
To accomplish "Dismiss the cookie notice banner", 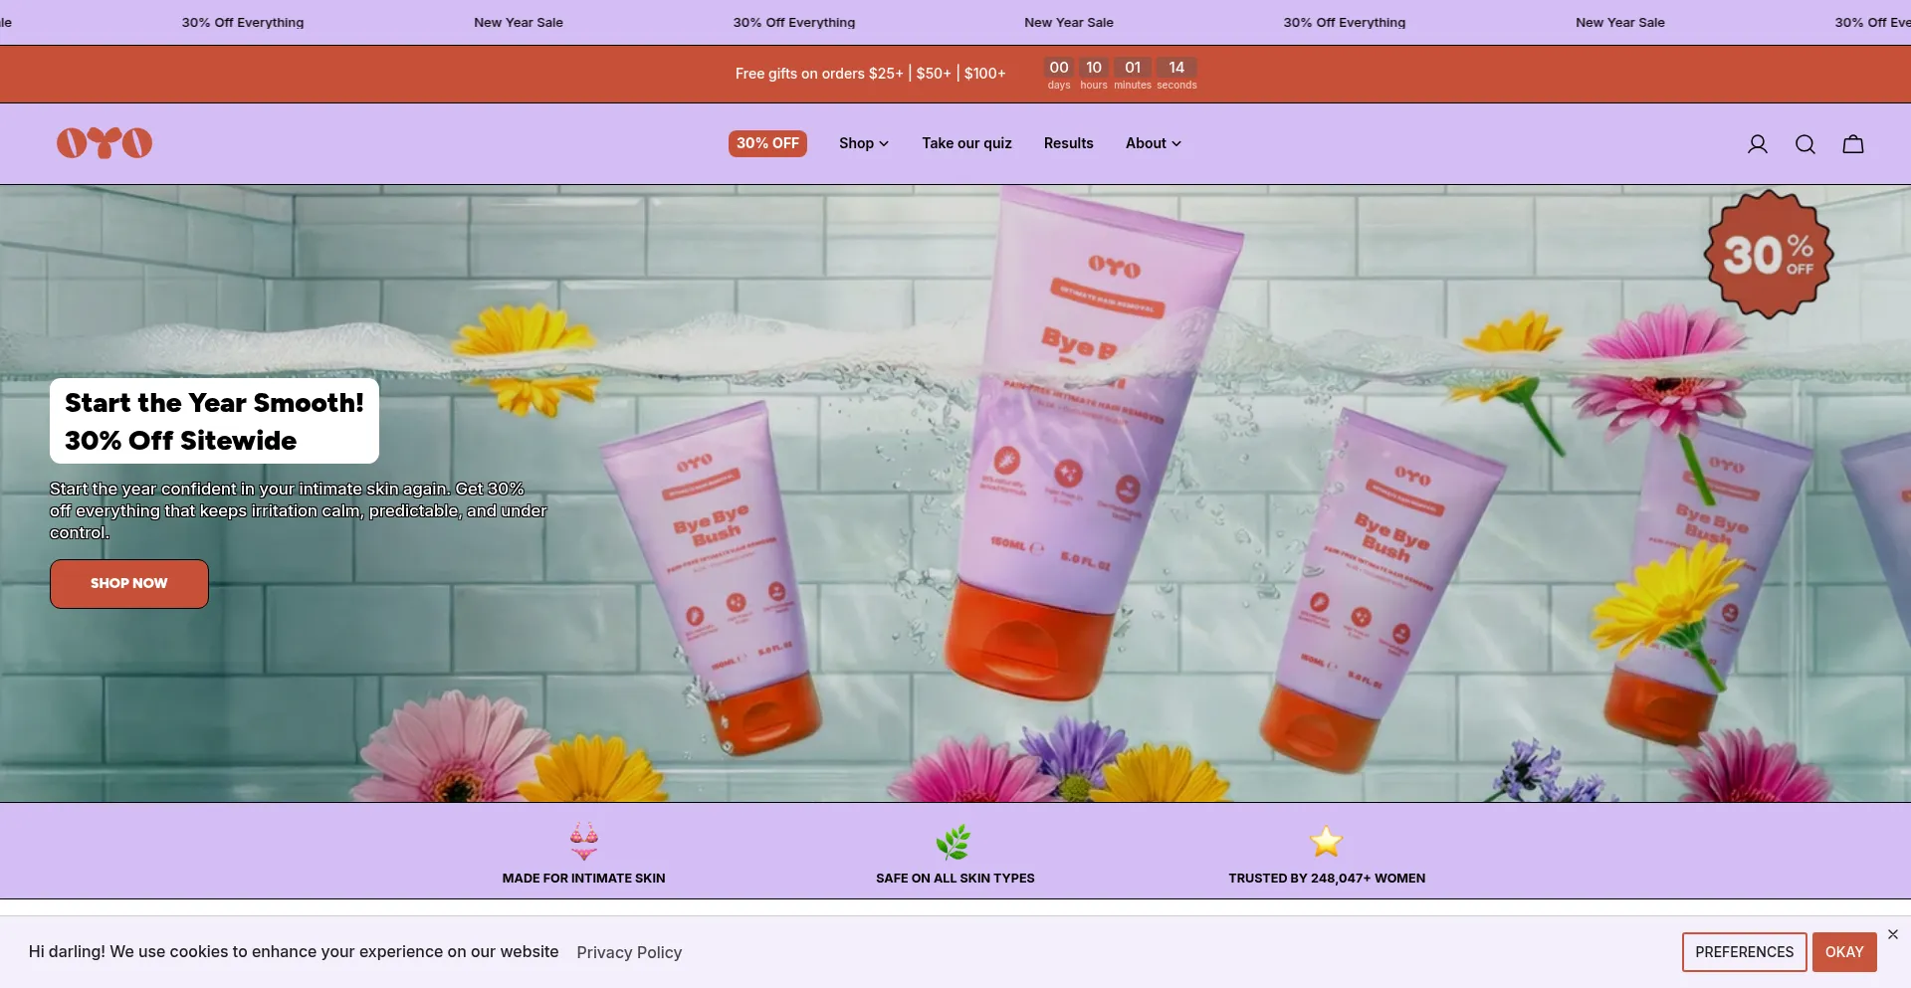I will (1892, 934).
